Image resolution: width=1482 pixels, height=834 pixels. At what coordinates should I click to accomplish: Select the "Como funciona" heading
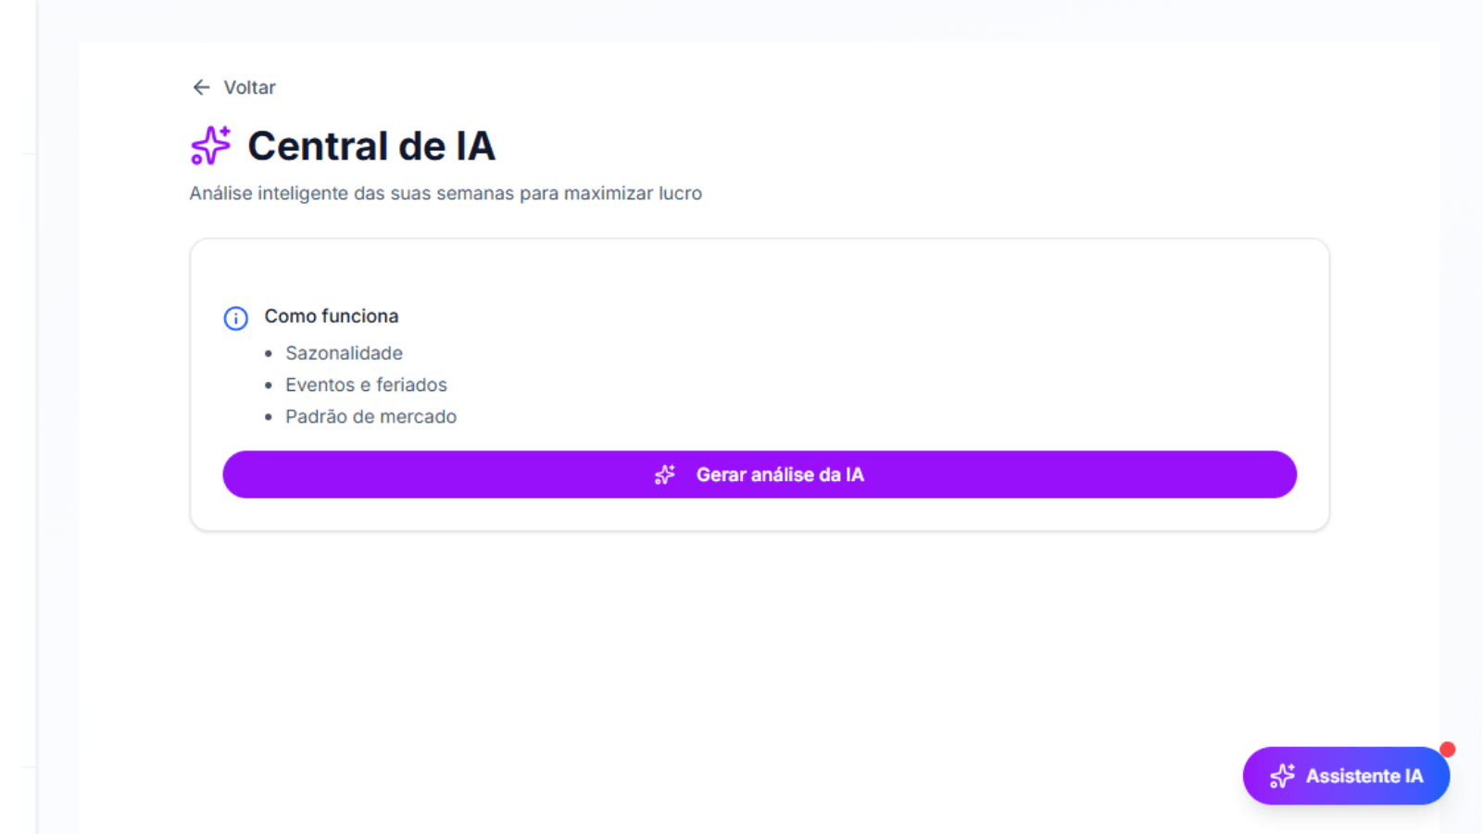(x=332, y=316)
